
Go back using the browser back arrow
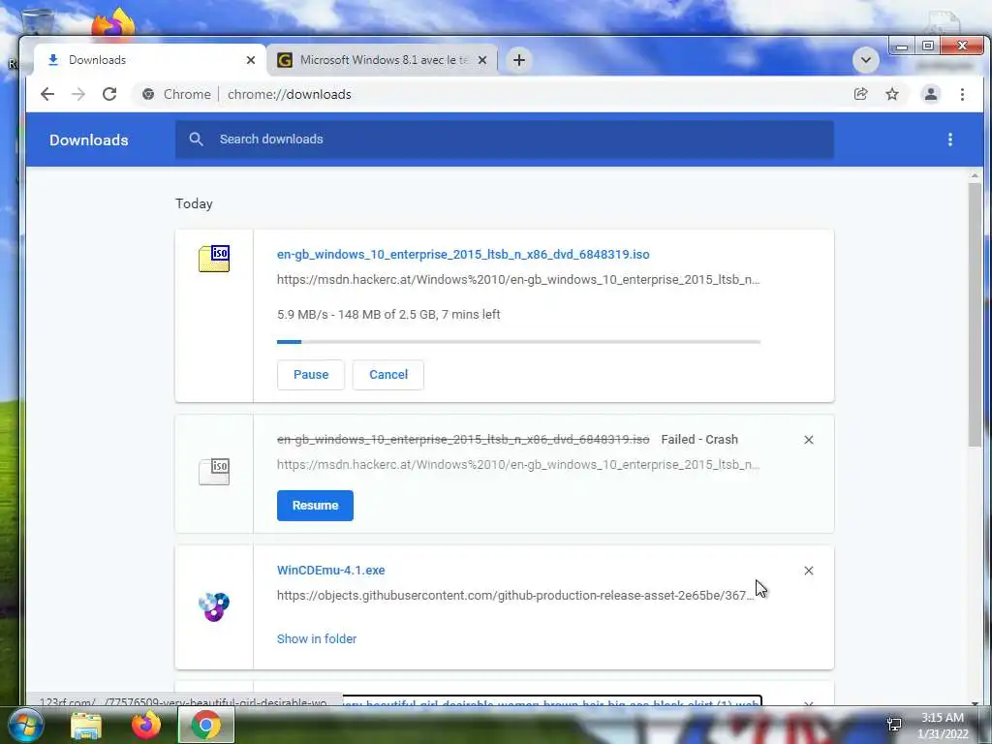(47, 94)
